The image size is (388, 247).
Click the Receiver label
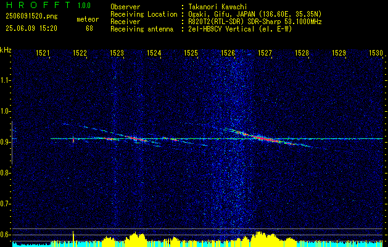click(125, 22)
